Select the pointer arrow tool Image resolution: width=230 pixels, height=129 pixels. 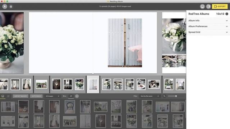click(5, 6)
